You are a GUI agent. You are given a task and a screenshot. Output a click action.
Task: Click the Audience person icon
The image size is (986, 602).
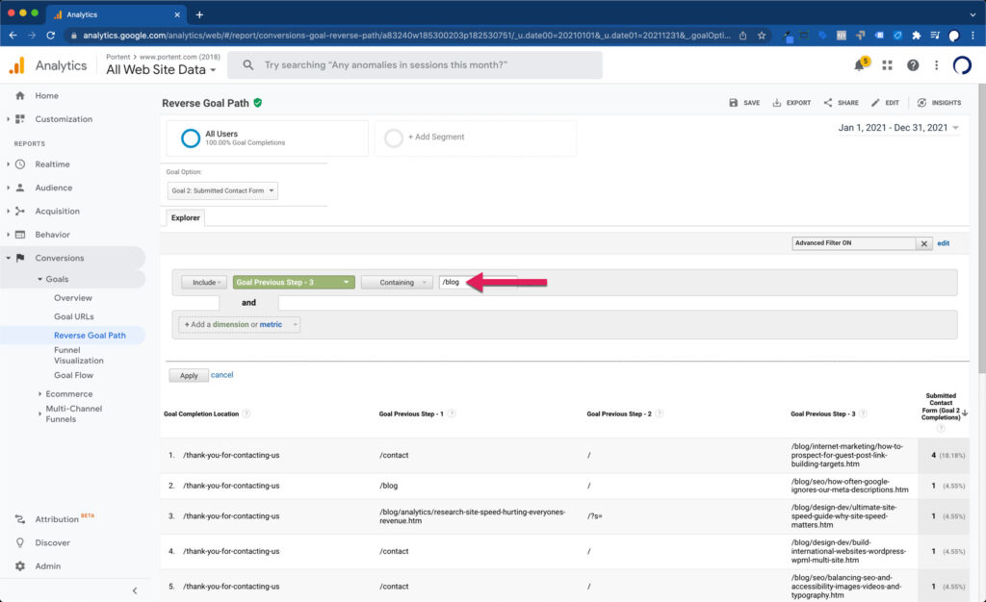(20, 188)
